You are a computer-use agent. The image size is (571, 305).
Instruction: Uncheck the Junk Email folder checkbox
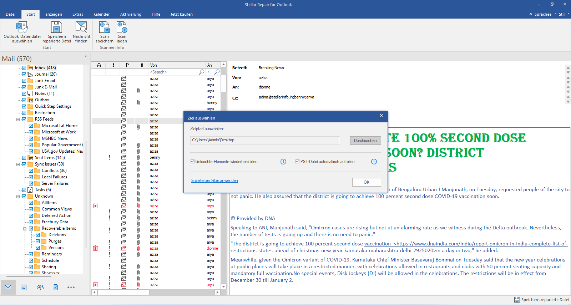[x=24, y=81]
